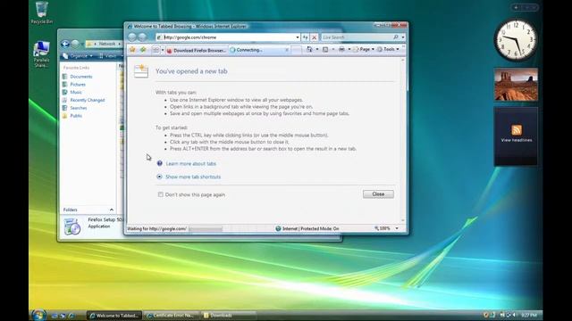The width and height of the screenshot is (572, 321).
Task: Open the Tools menu
Action: pyautogui.click(x=388, y=49)
